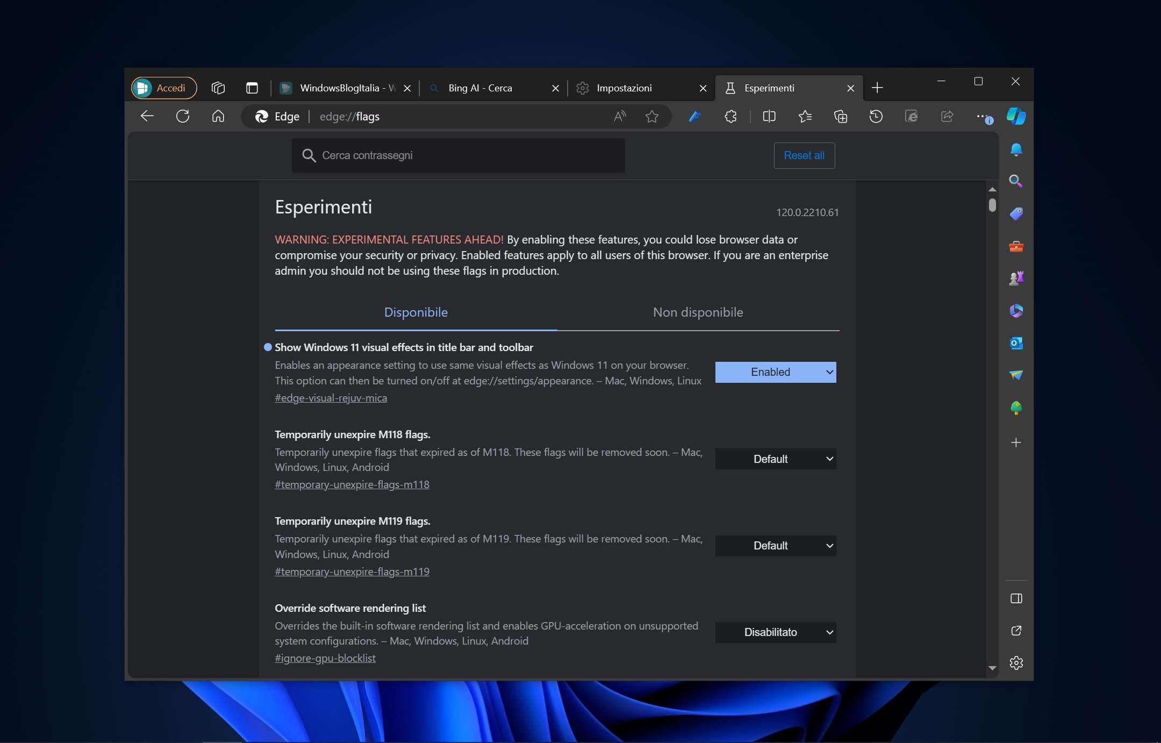Open the Enabled dropdown for Windows 11 visual effects
The height and width of the screenshot is (743, 1161).
(x=776, y=372)
